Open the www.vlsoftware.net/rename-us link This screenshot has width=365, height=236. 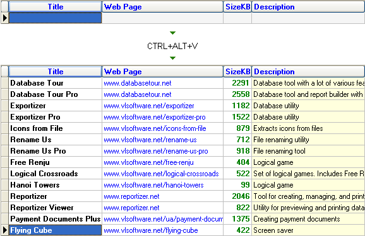click(150, 140)
